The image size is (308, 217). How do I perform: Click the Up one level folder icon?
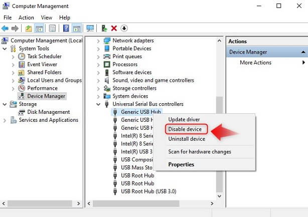[29, 29]
